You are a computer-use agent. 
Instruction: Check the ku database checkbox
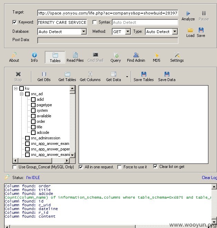[22, 88]
